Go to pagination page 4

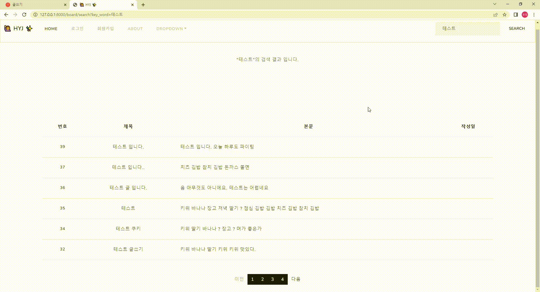click(x=282, y=279)
